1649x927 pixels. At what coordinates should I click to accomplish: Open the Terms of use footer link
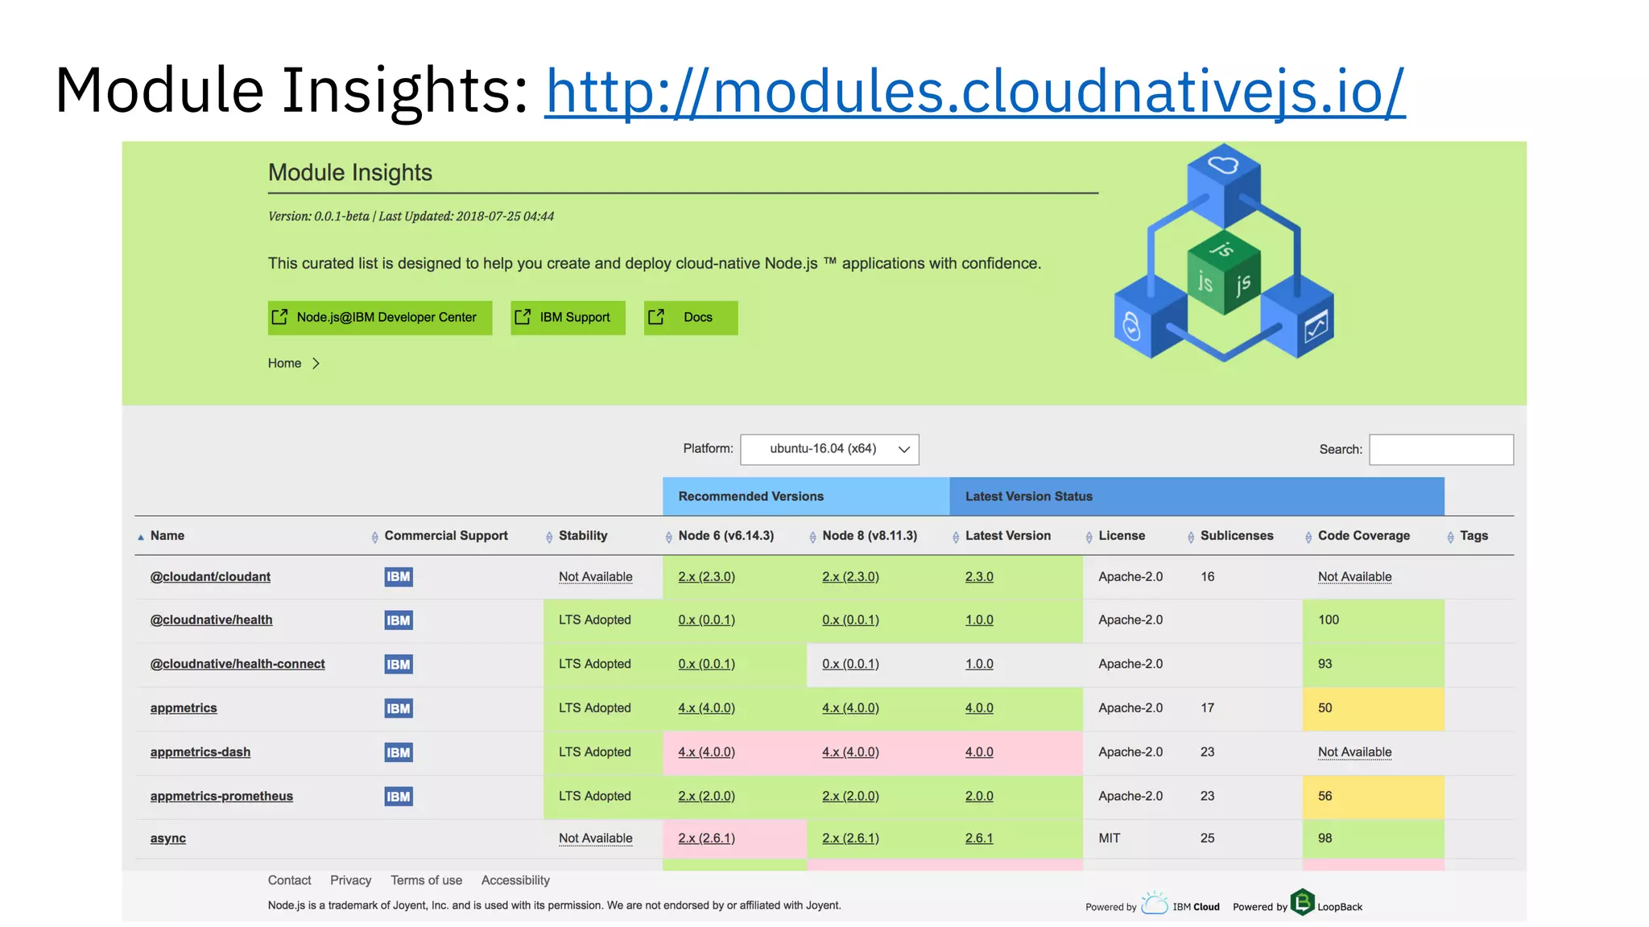pyautogui.click(x=426, y=881)
